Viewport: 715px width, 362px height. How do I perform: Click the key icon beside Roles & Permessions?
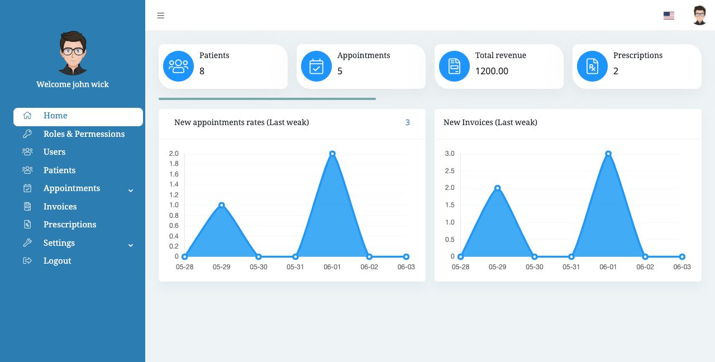(27, 134)
